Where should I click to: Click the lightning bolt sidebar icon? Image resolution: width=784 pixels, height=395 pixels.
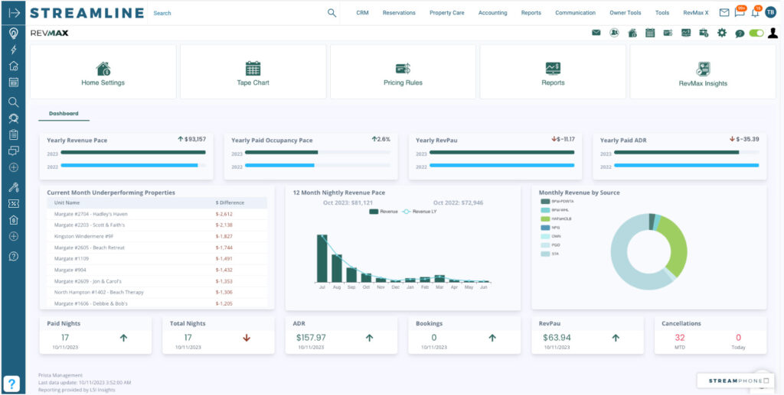(14, 50)
